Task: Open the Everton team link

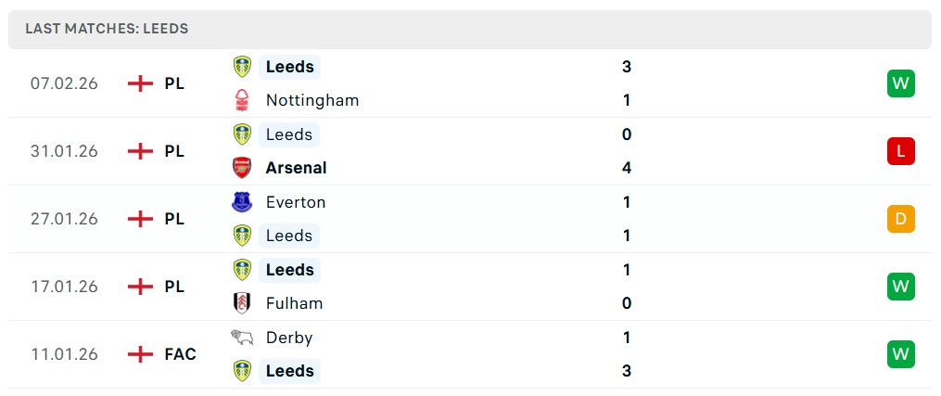Action: point(295,202)
